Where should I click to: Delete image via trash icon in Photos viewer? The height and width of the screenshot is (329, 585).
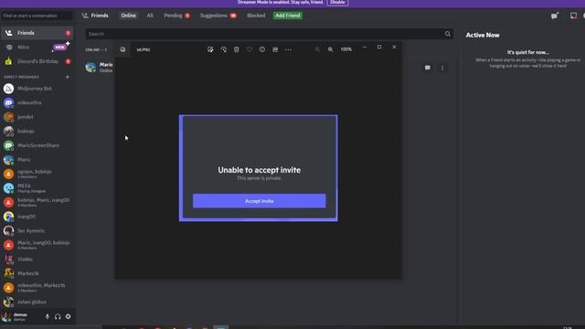(237, 49)
